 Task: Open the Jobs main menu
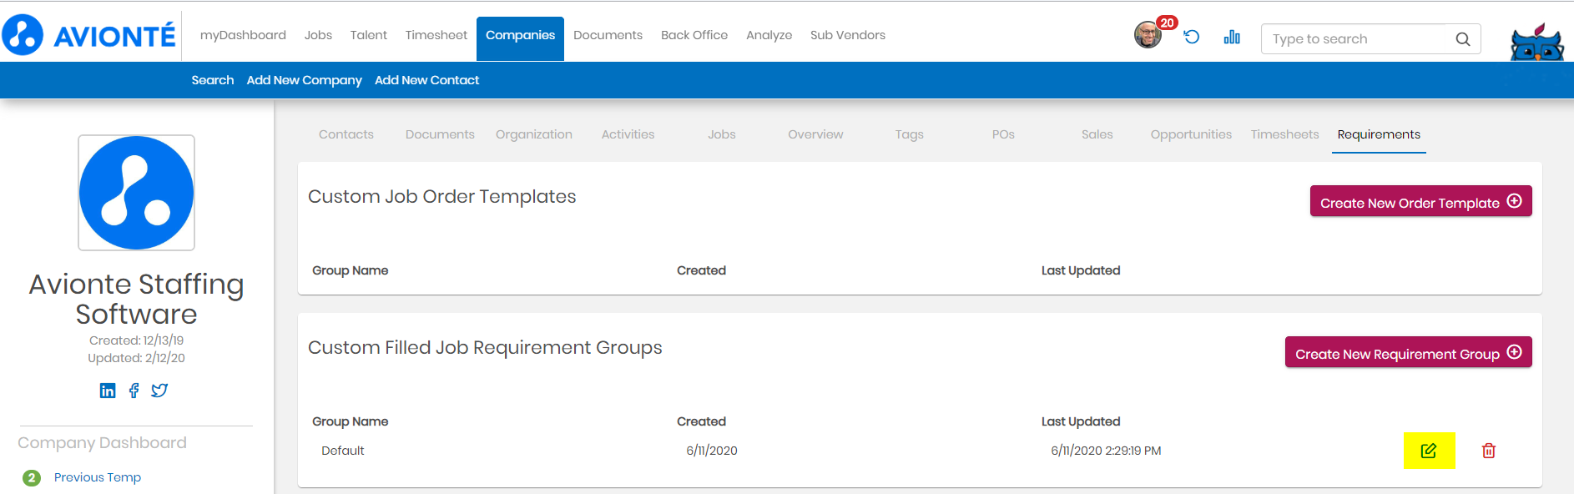click(318, 35)
